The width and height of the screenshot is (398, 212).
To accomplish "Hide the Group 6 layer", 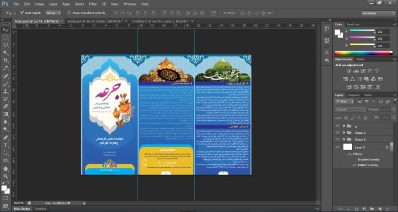I will pos(337,139).
